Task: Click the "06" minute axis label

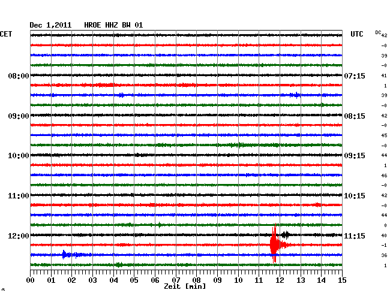Action: click(x=155, y=280)
